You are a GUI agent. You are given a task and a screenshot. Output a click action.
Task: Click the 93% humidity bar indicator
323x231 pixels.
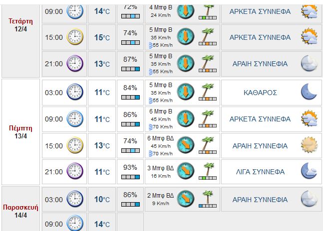click(x=130, y=177)
